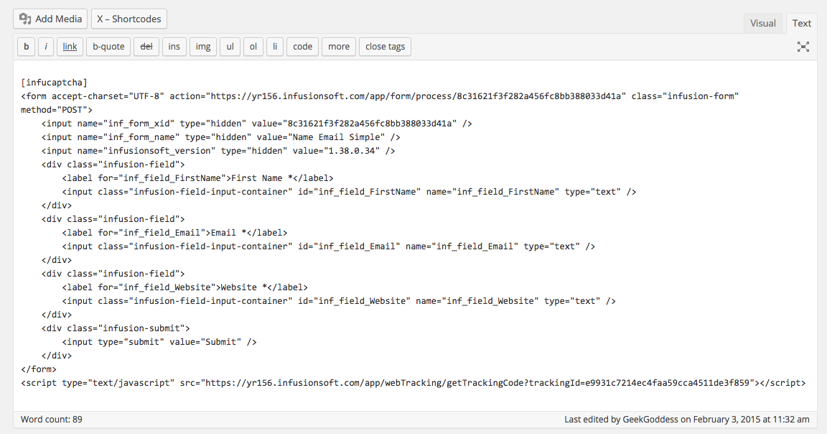Wrap selection with code quicktag

coord(303,47)
